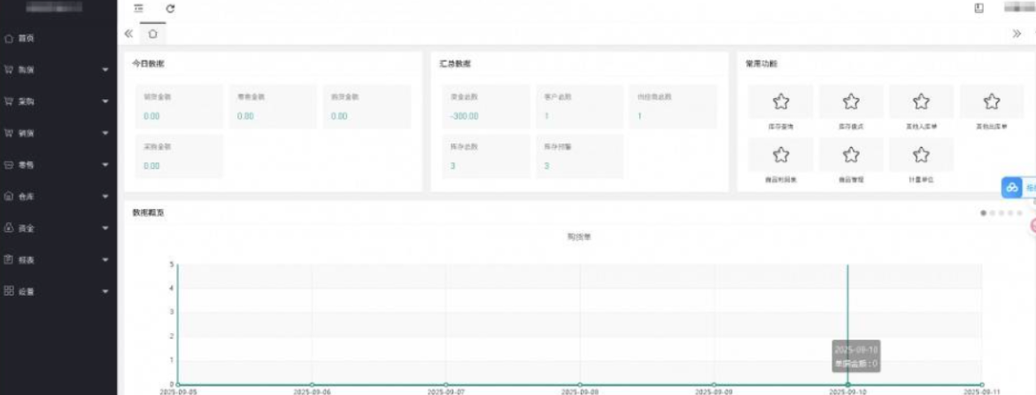
Task: Collapse the sidebar using the menu fold icon
Action: (138, 9)
